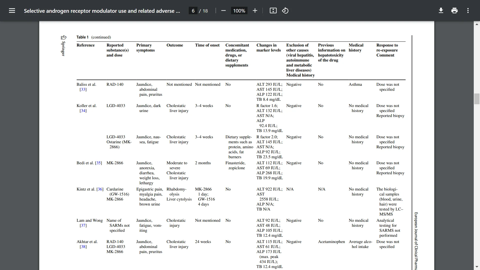Click the document title in the toolbar
Viewport: 480px width, 270px height.
click(102, 11)
